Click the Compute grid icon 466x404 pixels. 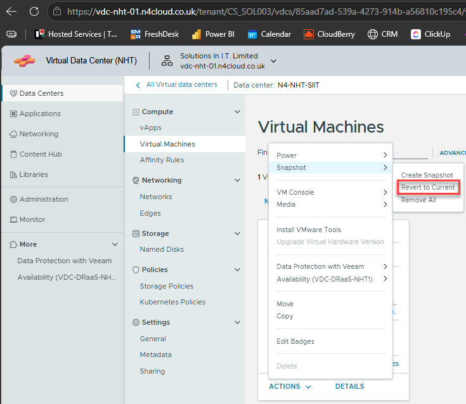(x=136, y=112)
